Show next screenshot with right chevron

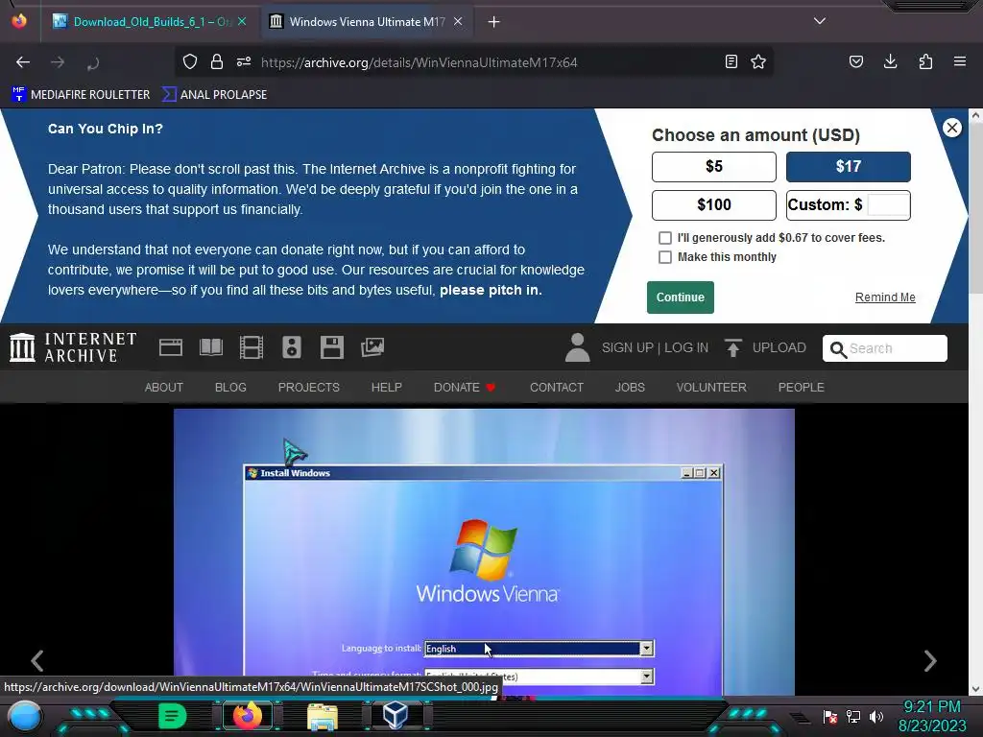[x=930, y=660]
